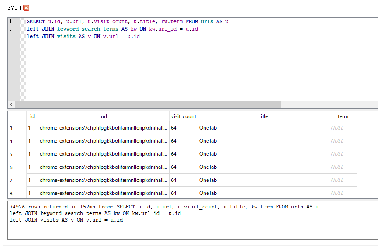378x249 pixels.
Task: Click the 'id' column header
Action: coord(32,116)
